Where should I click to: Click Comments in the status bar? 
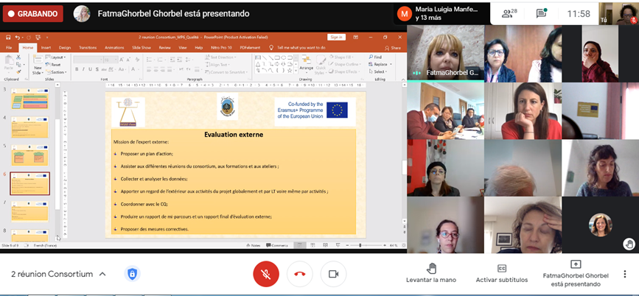tap(277, 245)
